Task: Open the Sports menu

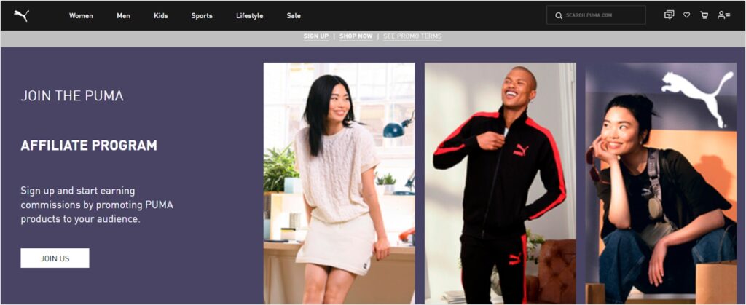Action: tap(202, 16)
